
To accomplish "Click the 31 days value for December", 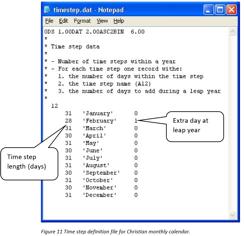I will 68,195.
